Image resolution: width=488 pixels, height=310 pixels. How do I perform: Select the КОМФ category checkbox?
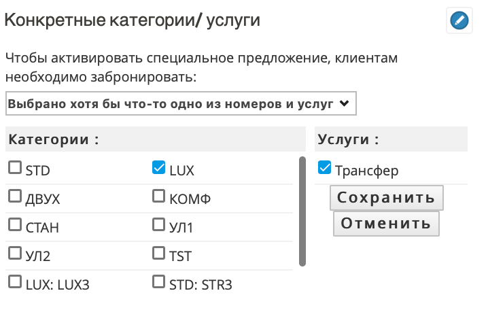pos(159,196)
